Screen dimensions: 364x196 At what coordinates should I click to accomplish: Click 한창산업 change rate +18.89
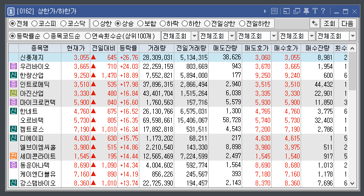click(x=129, y=75)
